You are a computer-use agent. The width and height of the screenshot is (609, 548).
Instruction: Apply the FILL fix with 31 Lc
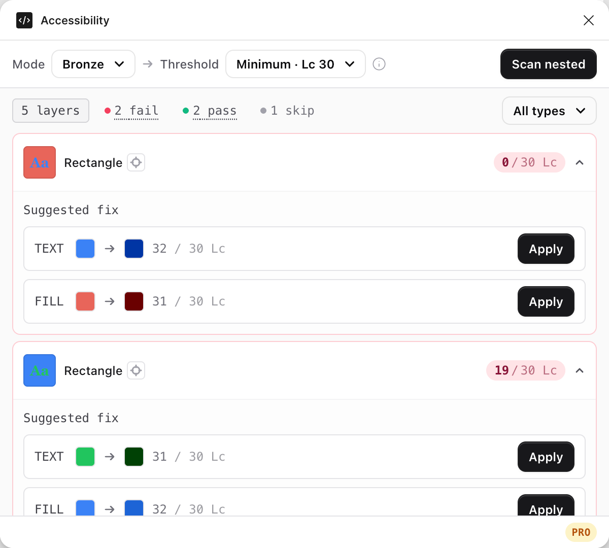[x=546, y=301]
